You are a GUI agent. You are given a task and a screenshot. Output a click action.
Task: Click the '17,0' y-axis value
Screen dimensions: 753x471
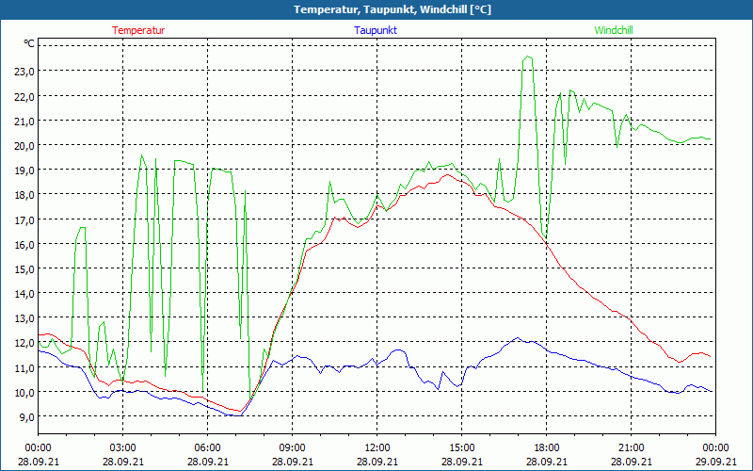tap(24, 219)
